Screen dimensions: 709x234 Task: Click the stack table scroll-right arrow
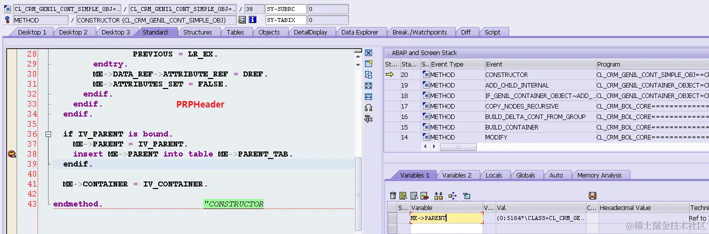(x=434, y=147)
